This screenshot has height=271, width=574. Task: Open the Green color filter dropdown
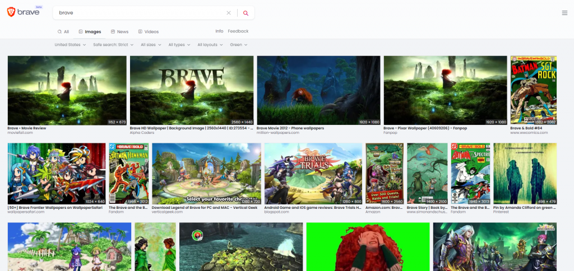point(238,45)
